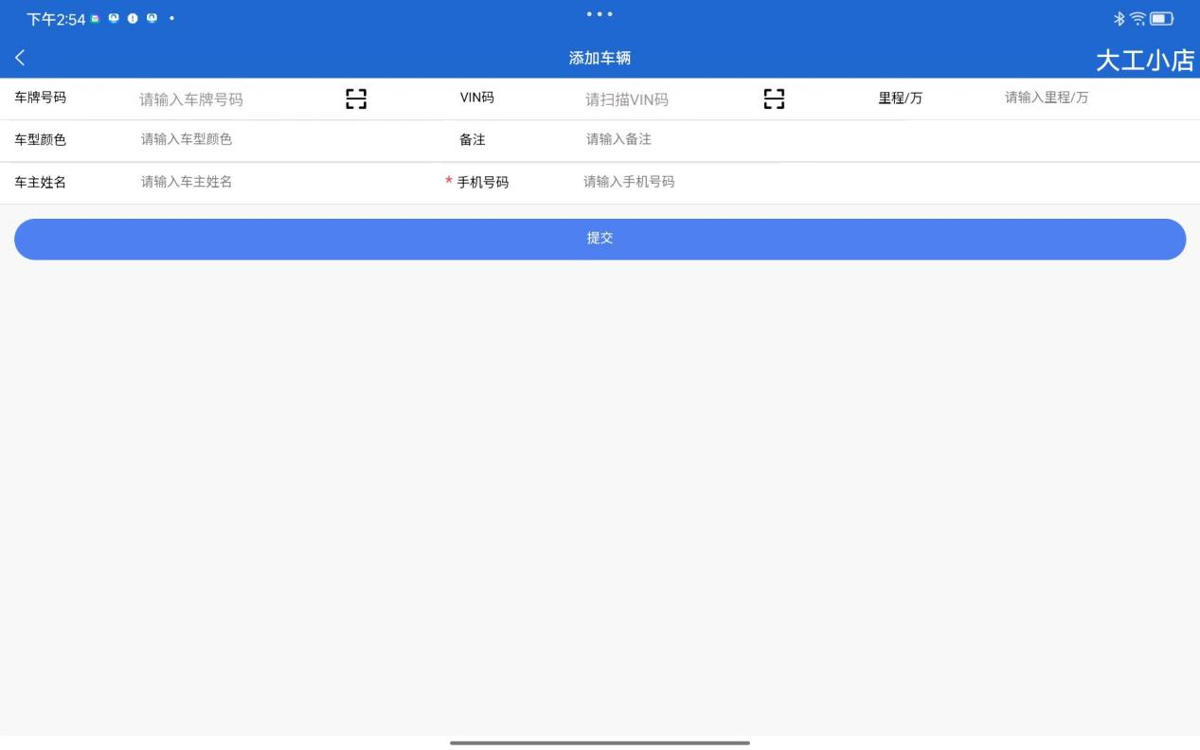Tap the 车主姓名 label
This screenshot has width=1200, height=750.
coord(40,182)
